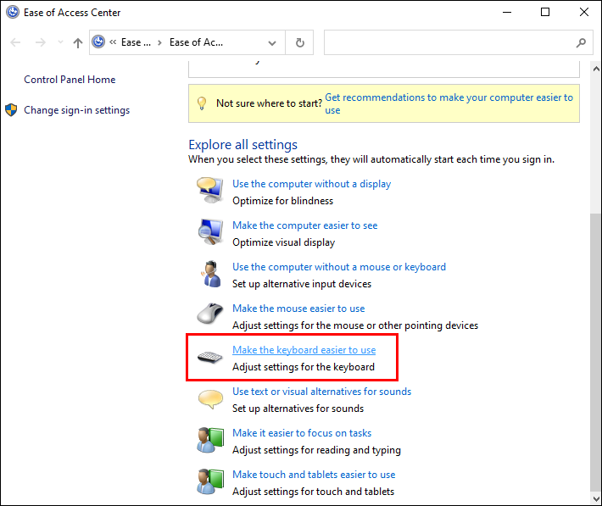
Task: Expand the breadcrumb double-chevron in address bar
Action: pyautogui.click(x=113, y=42)
